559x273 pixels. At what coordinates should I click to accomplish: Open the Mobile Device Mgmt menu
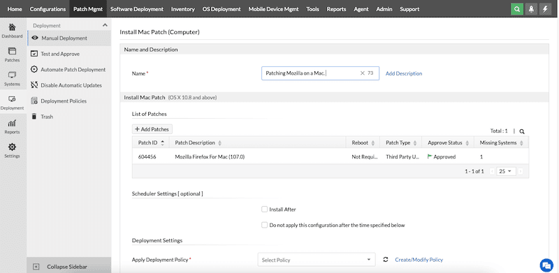(x=273, y=9)
